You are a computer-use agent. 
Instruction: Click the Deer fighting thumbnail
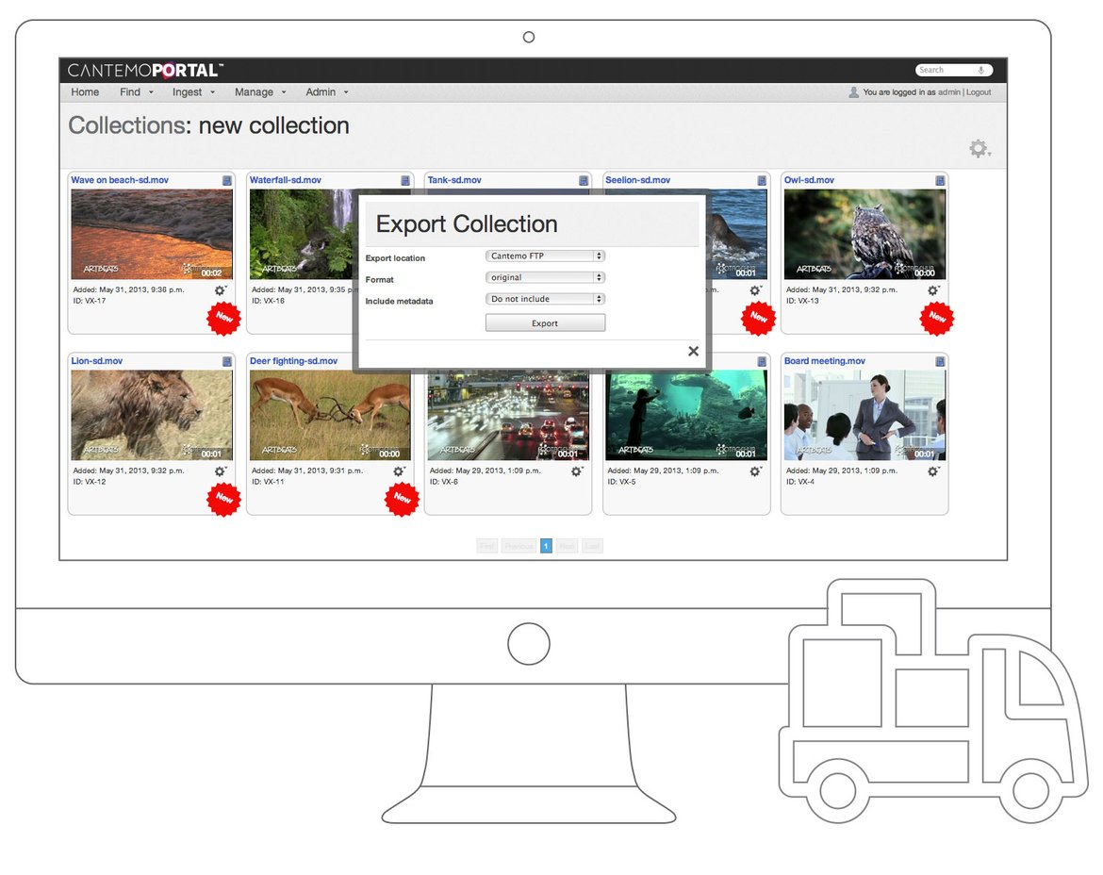coord(330,415)
